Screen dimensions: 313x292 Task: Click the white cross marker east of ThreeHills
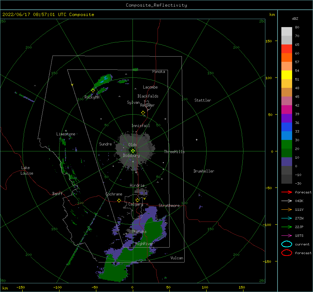click(x=196, y=140)
